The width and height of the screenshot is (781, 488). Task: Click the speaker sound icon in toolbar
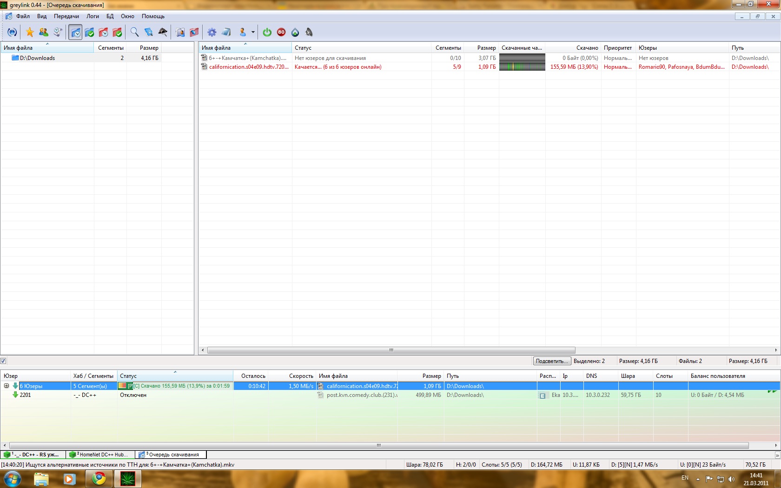click(309, 32)
